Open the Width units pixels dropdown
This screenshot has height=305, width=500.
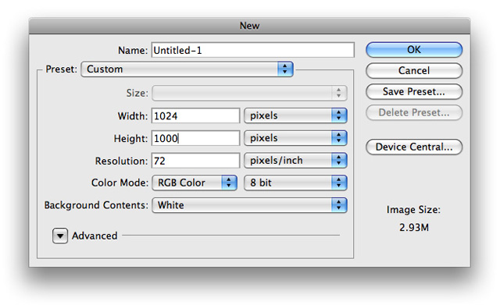(x=295, y=115)
